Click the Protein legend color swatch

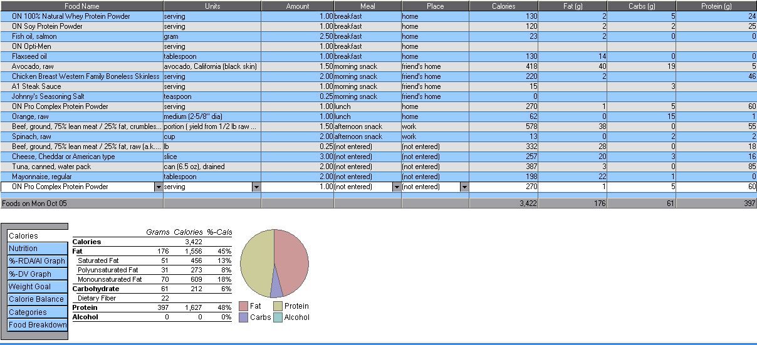pyautogui.click(x=278, y=306)
